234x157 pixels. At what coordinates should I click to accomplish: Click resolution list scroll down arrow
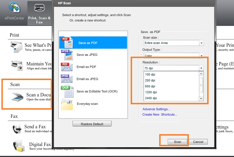[x=201, y=99]
